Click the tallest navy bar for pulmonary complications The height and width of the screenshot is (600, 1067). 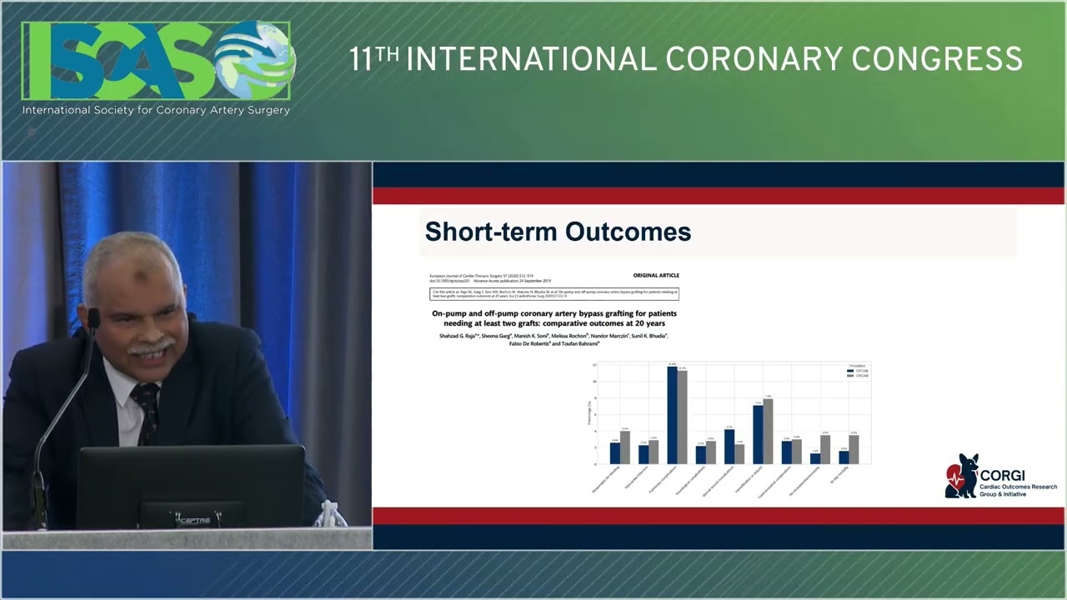coord(672,415)
